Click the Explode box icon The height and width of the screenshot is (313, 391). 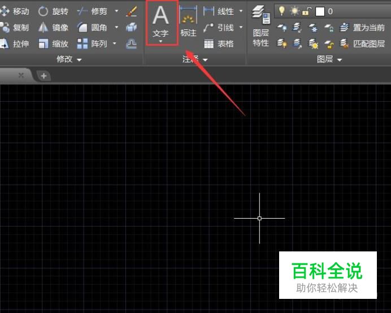tap(132, 28)
